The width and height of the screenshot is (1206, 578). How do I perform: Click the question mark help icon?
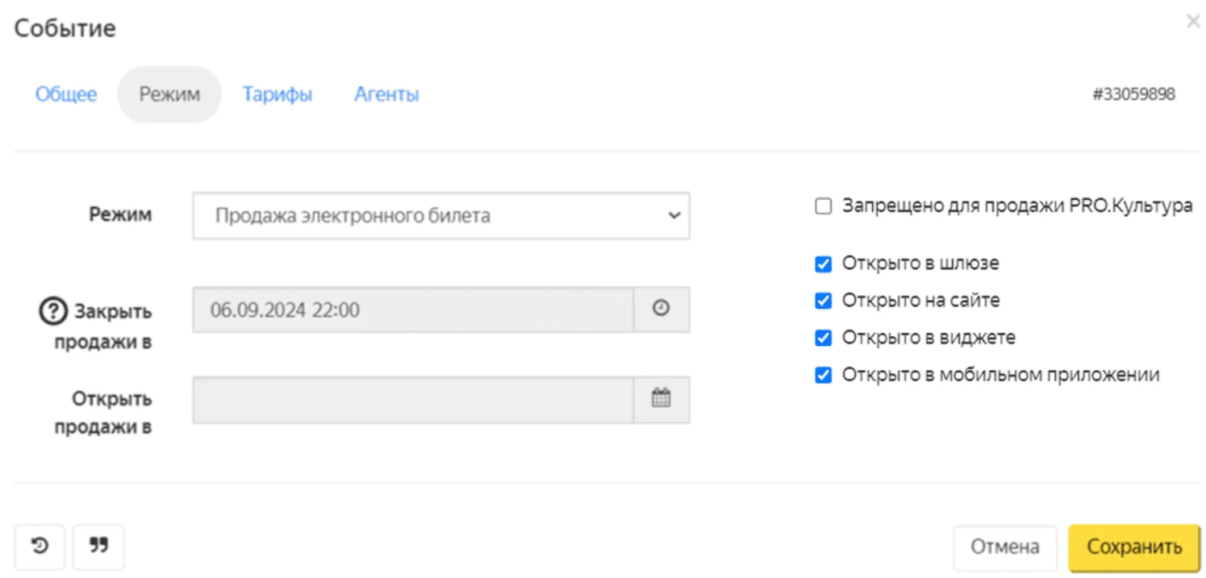click(52, 311)
